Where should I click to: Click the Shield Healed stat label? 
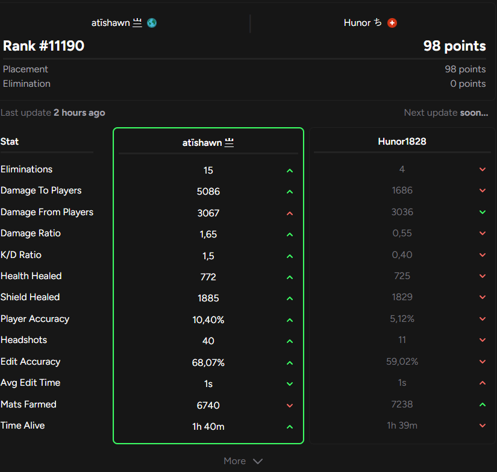[x=30, y=297]
